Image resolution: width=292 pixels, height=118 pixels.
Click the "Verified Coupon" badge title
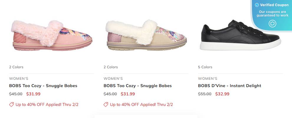(274, 5)
